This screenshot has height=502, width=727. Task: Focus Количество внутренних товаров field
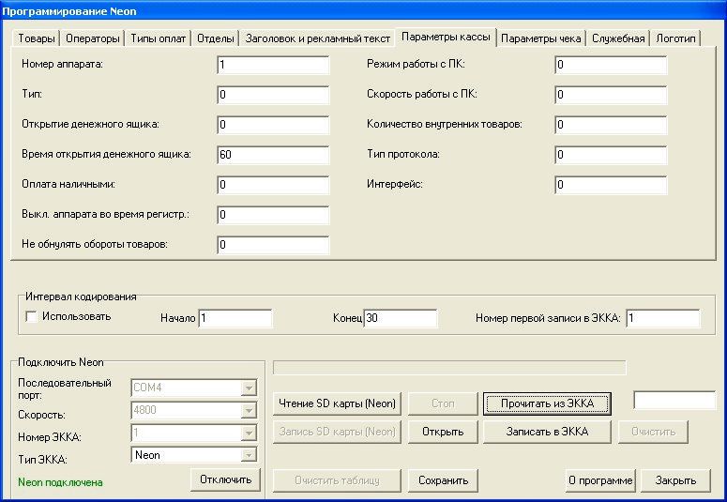611,125
